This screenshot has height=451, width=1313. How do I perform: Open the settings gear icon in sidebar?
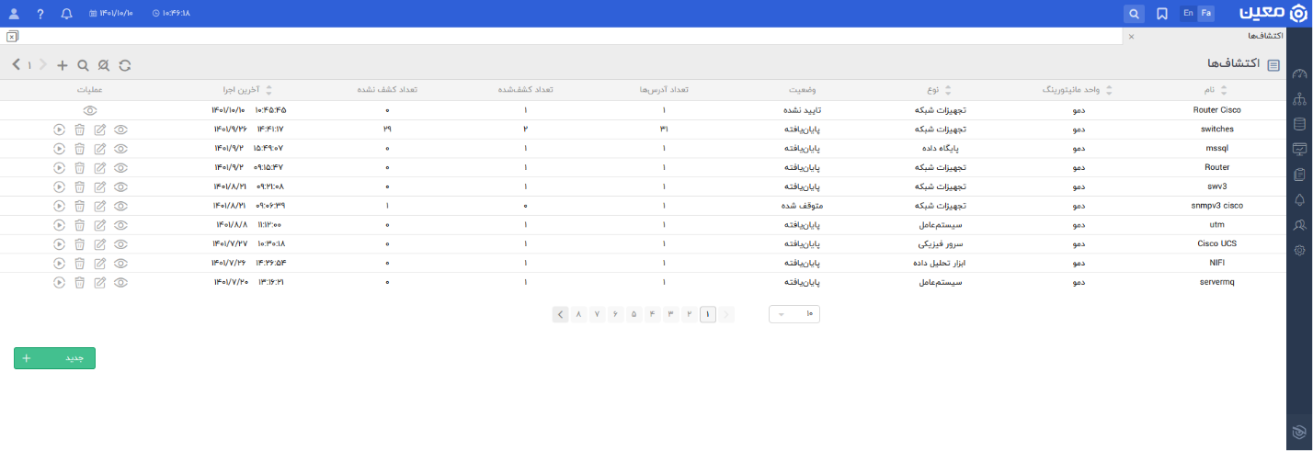point(1299,250)
